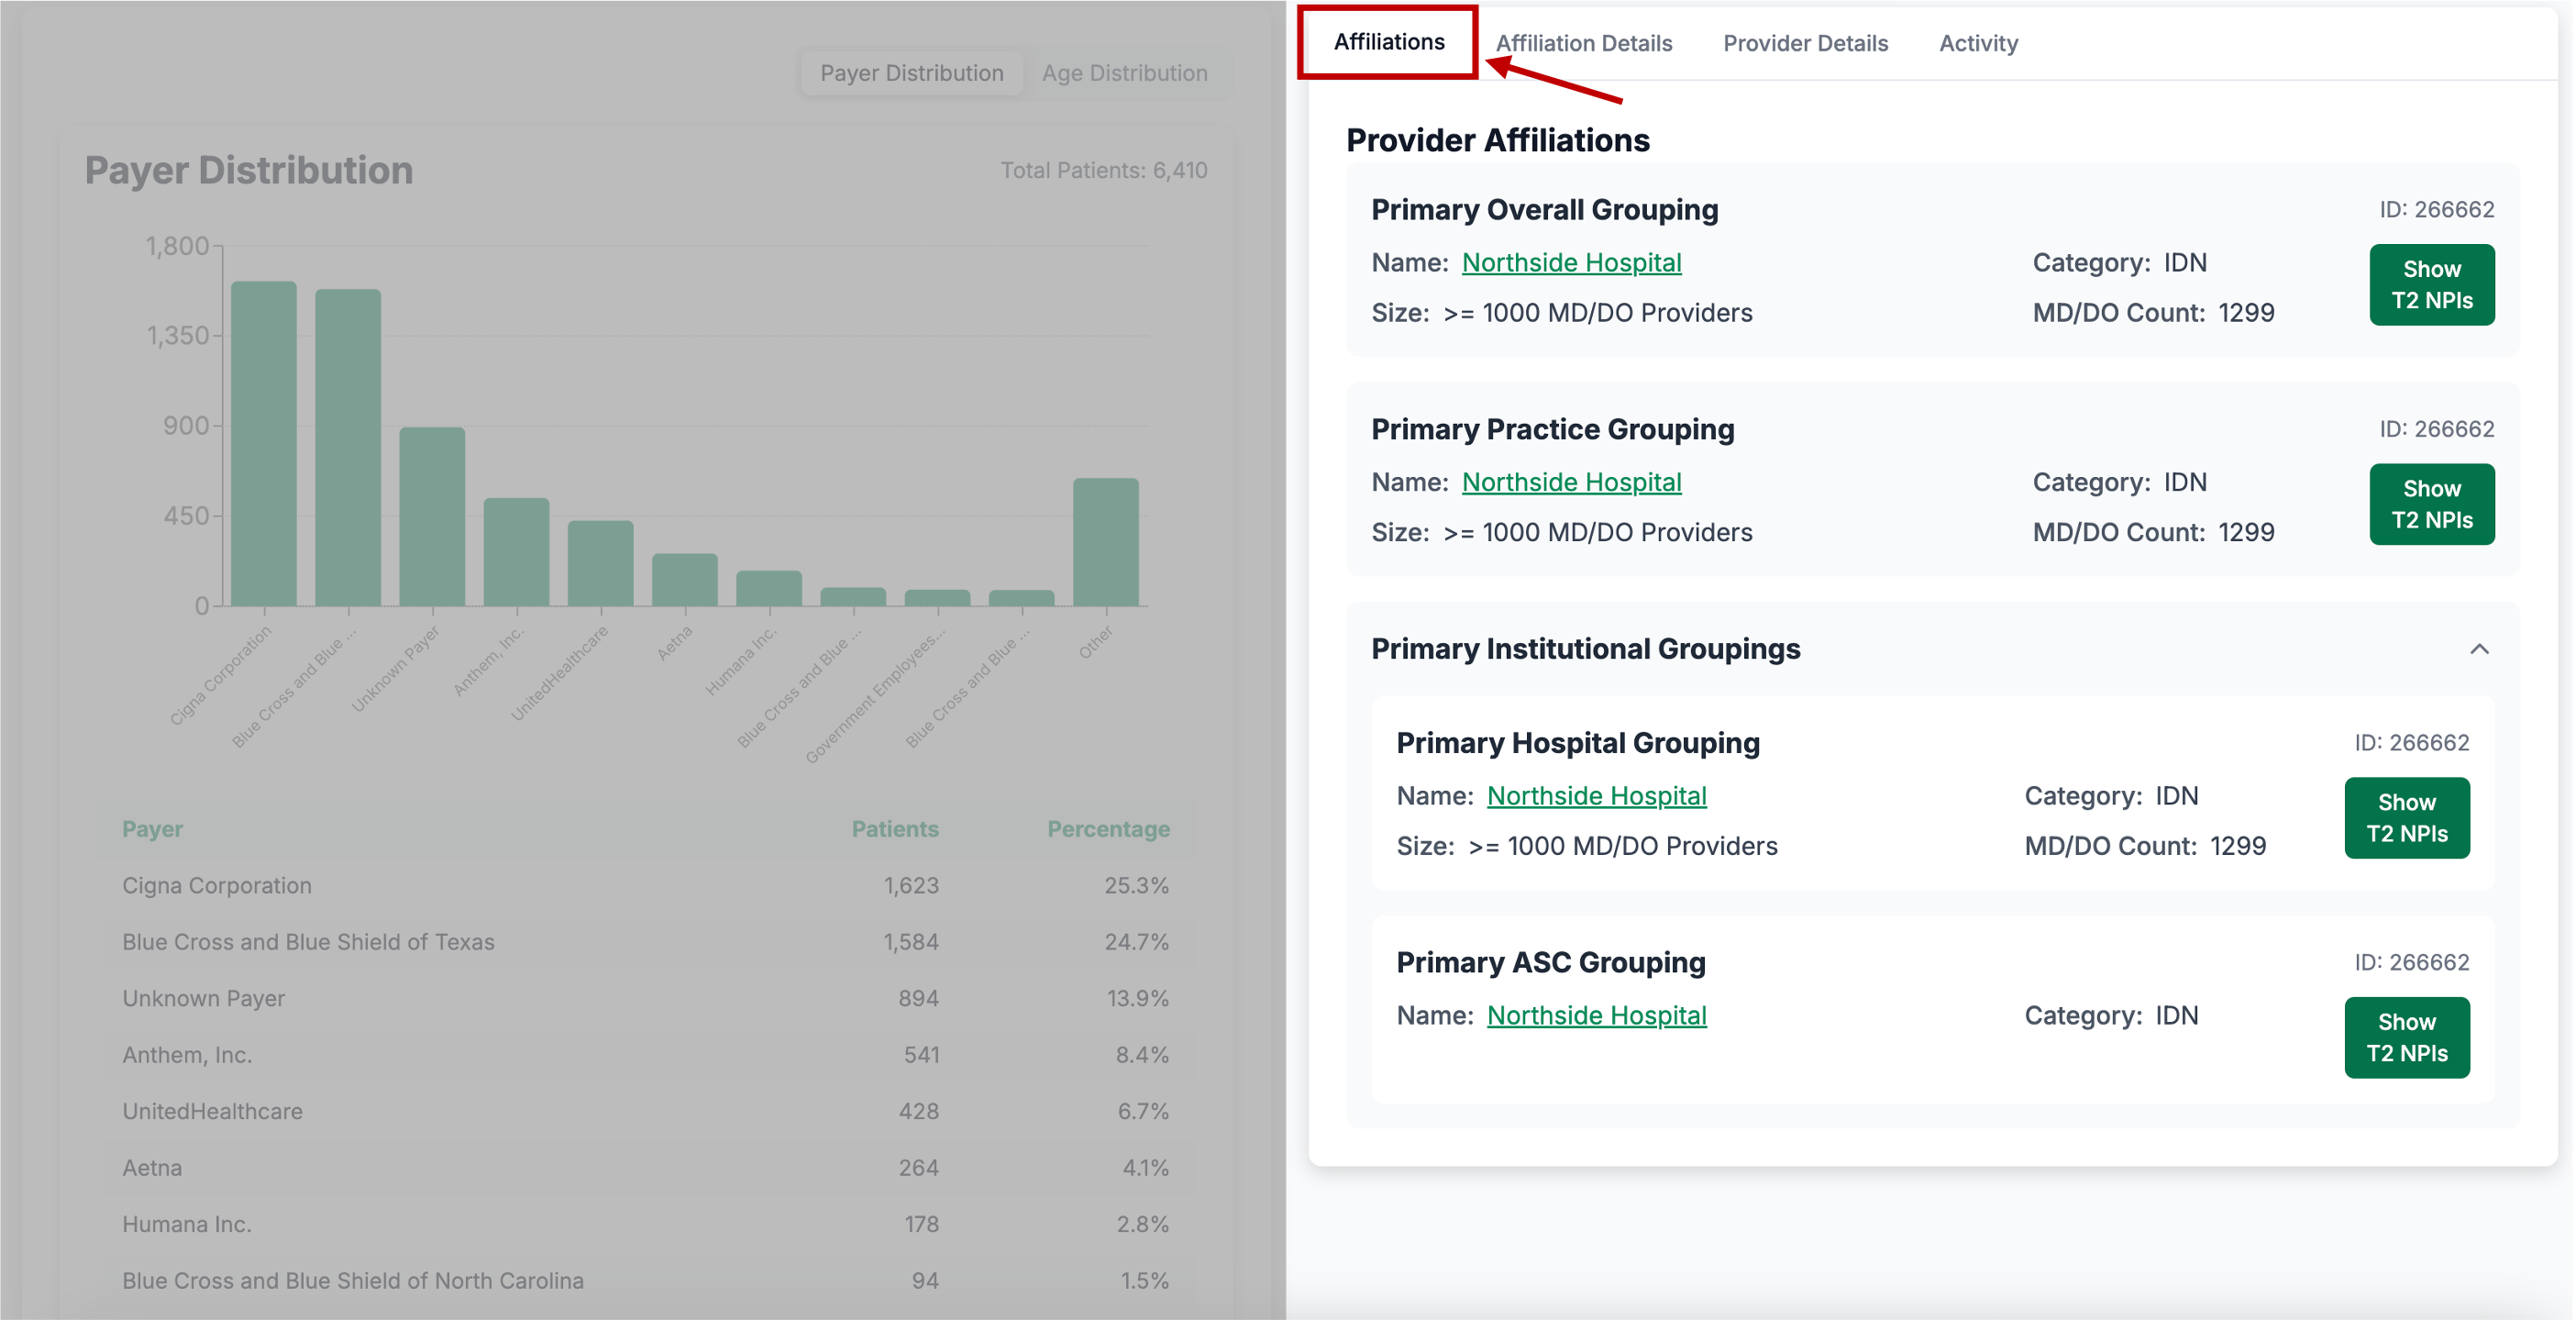Open Northside Hospital link under ASC Grouping
2576x1320 pixels.
[x=1595, y=1015]
